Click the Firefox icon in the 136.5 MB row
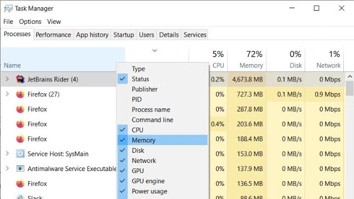The width and height of the screenshot is (354, 199). click(20, 183)
